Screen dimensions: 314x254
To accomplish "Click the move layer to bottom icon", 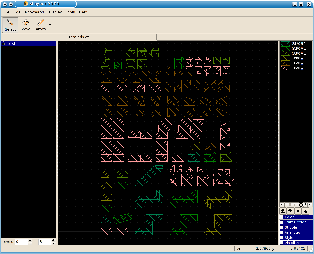I will [283, 211].
